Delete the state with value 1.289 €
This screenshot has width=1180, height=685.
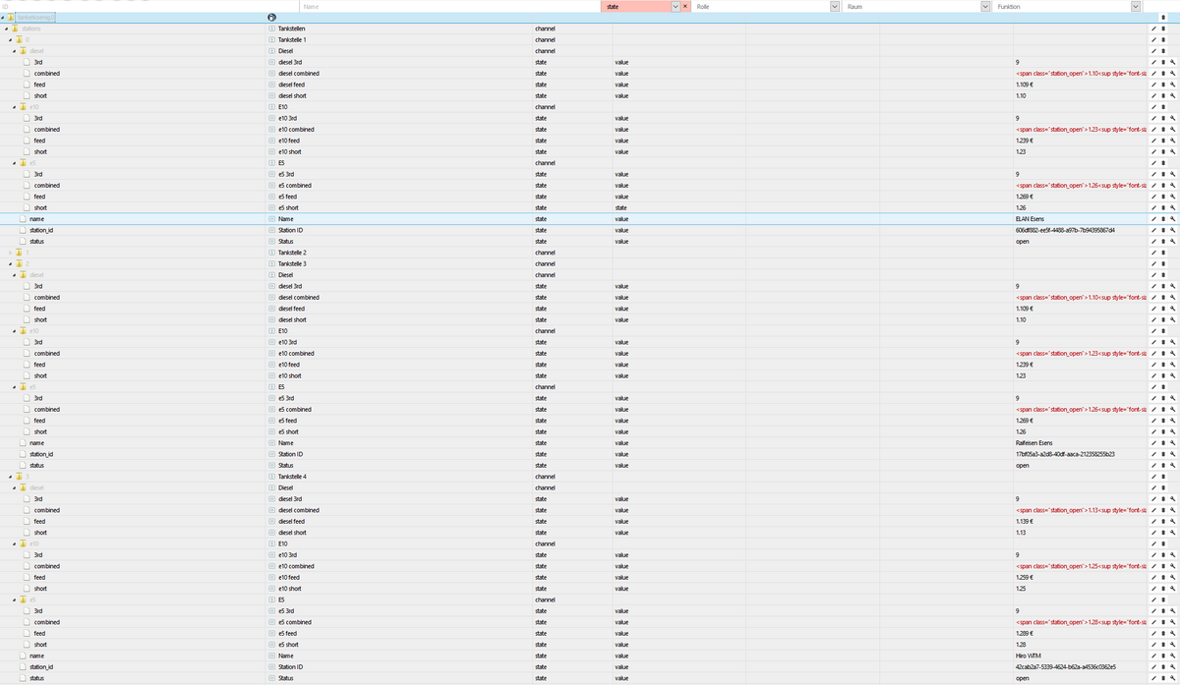(x=1163, y=633)
